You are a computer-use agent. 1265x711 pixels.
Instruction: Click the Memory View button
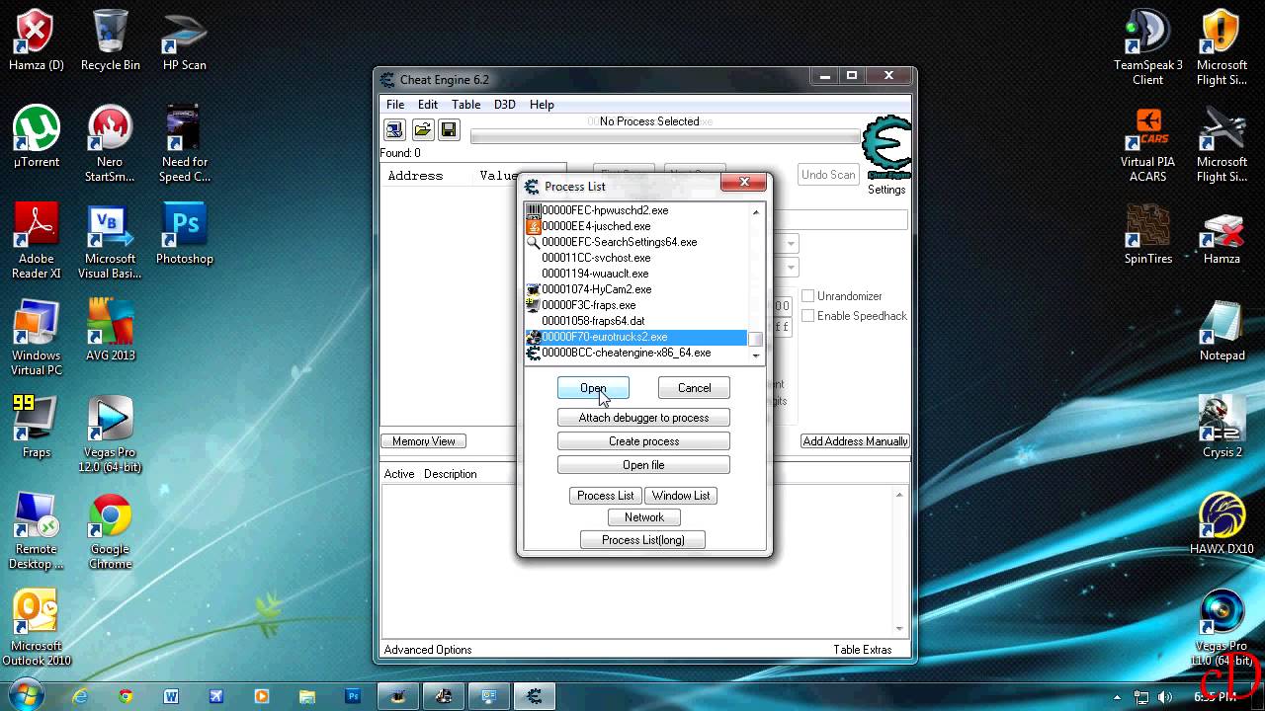pos(423,441)
